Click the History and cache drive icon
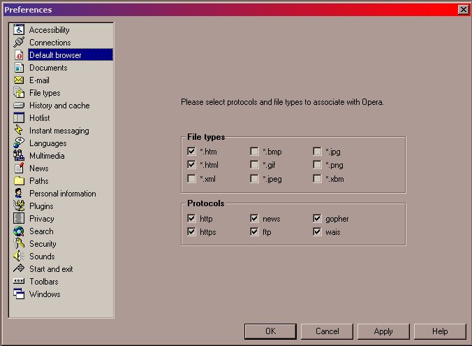472x346 pixels. 19,106
